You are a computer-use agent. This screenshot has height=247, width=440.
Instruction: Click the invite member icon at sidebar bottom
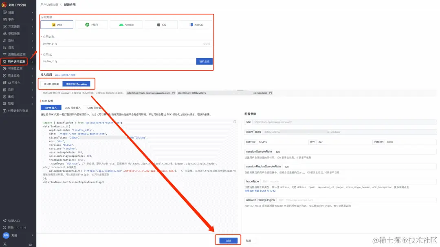coord(5,244)
